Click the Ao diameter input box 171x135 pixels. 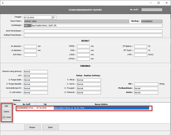tap(30, 46)
